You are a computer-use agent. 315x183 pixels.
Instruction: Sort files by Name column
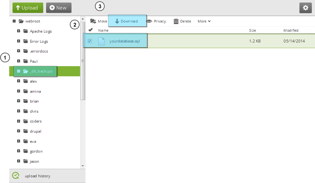pos(103,30)
